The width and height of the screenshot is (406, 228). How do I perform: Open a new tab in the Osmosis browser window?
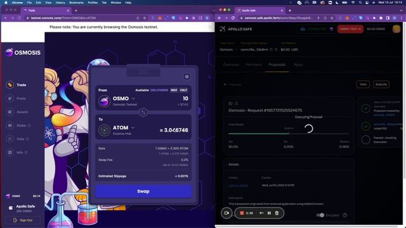[x=76, y=11]
